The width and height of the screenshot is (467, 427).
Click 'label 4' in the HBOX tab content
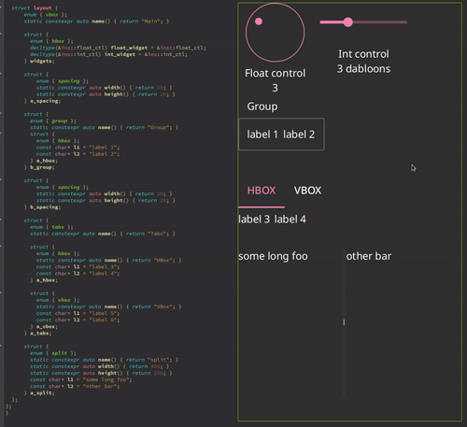pyautogui.click(x=290, y=220)
